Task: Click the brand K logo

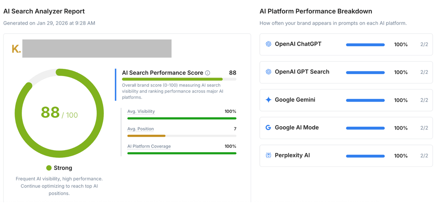Action: (x=16, y=49)
